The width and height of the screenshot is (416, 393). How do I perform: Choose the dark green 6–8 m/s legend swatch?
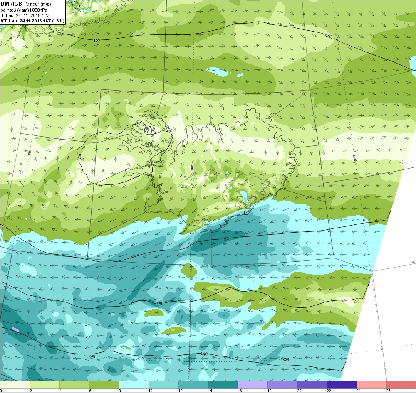104,385
